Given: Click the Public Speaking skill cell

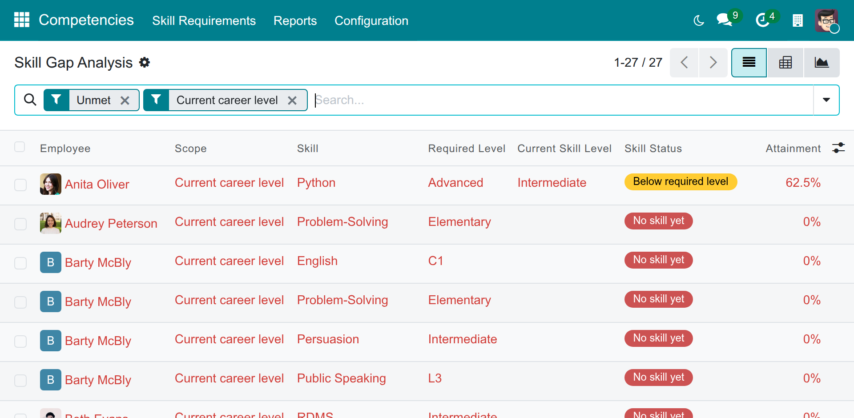Looking at the screenshot, I should pyautogui.click(x=341, y=378).
